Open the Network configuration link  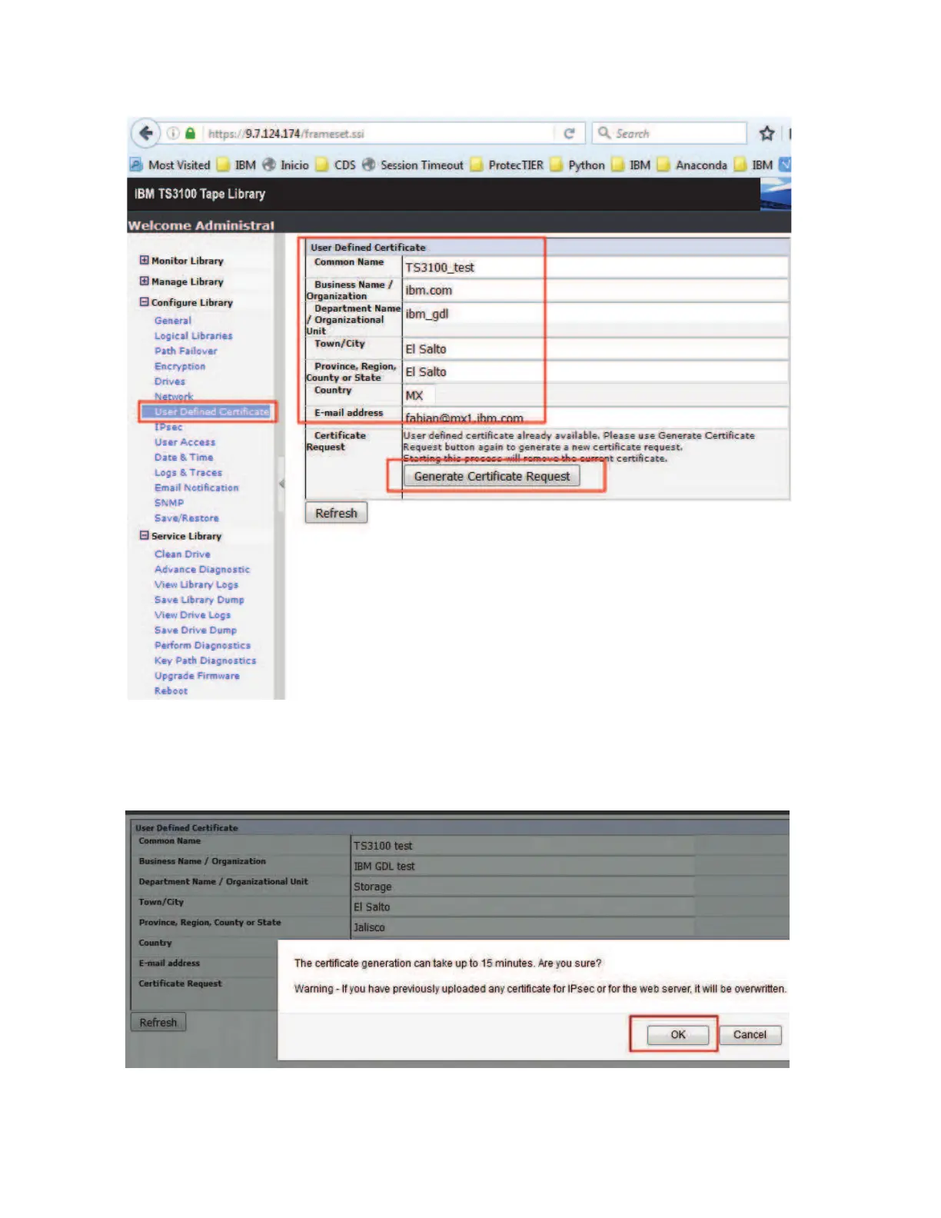click(174, 397)
